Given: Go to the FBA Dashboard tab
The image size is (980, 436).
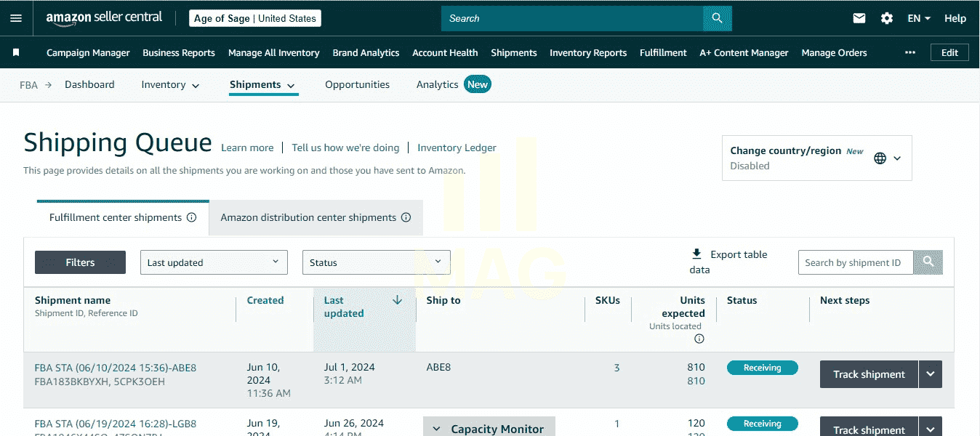Looking at the screenshot, I should coord(89,84).
